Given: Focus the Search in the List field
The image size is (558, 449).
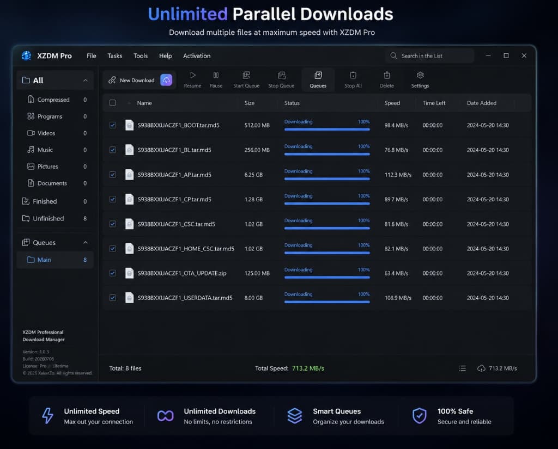Looking at the screenshot, I should click(429, 56).
